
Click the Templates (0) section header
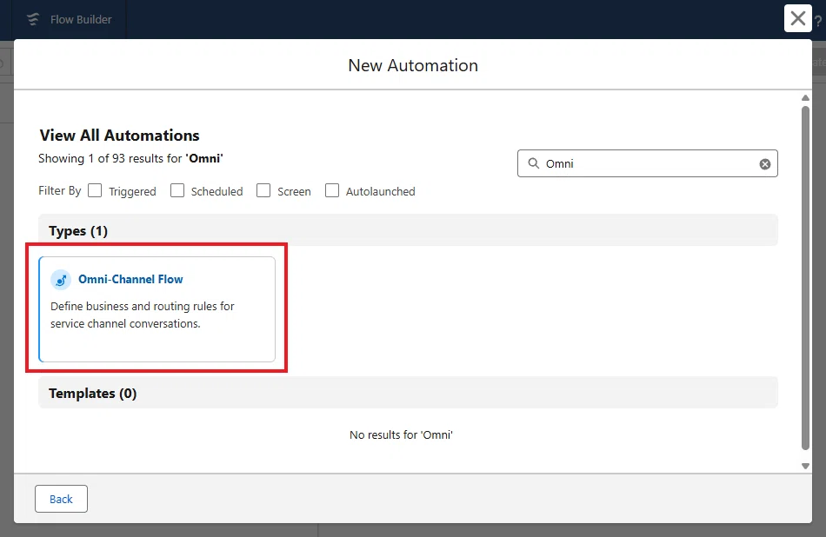tap(408, 393)
